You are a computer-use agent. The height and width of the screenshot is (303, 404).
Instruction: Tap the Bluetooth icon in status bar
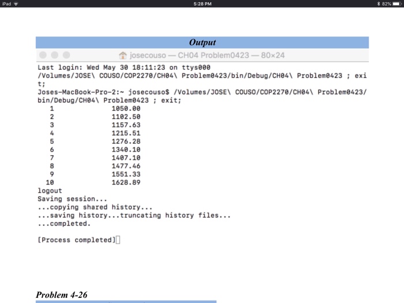(379, 3)
